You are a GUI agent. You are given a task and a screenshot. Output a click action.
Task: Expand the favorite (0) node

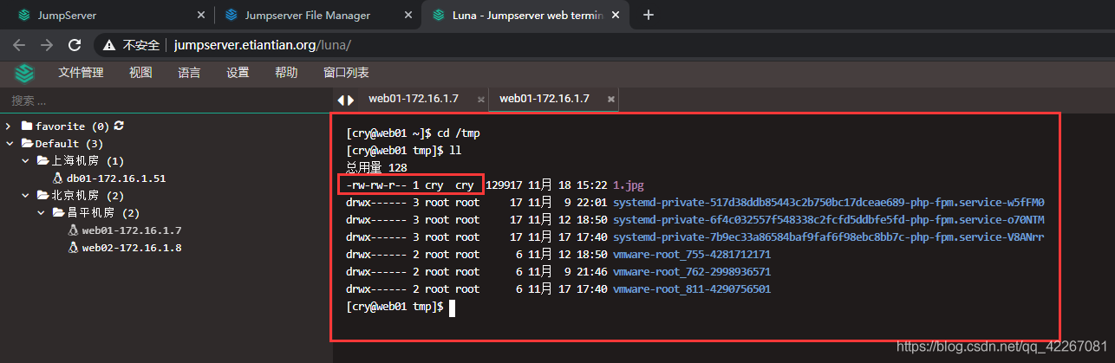point(9,126)
